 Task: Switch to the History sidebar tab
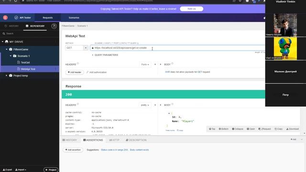click(11, 26)
